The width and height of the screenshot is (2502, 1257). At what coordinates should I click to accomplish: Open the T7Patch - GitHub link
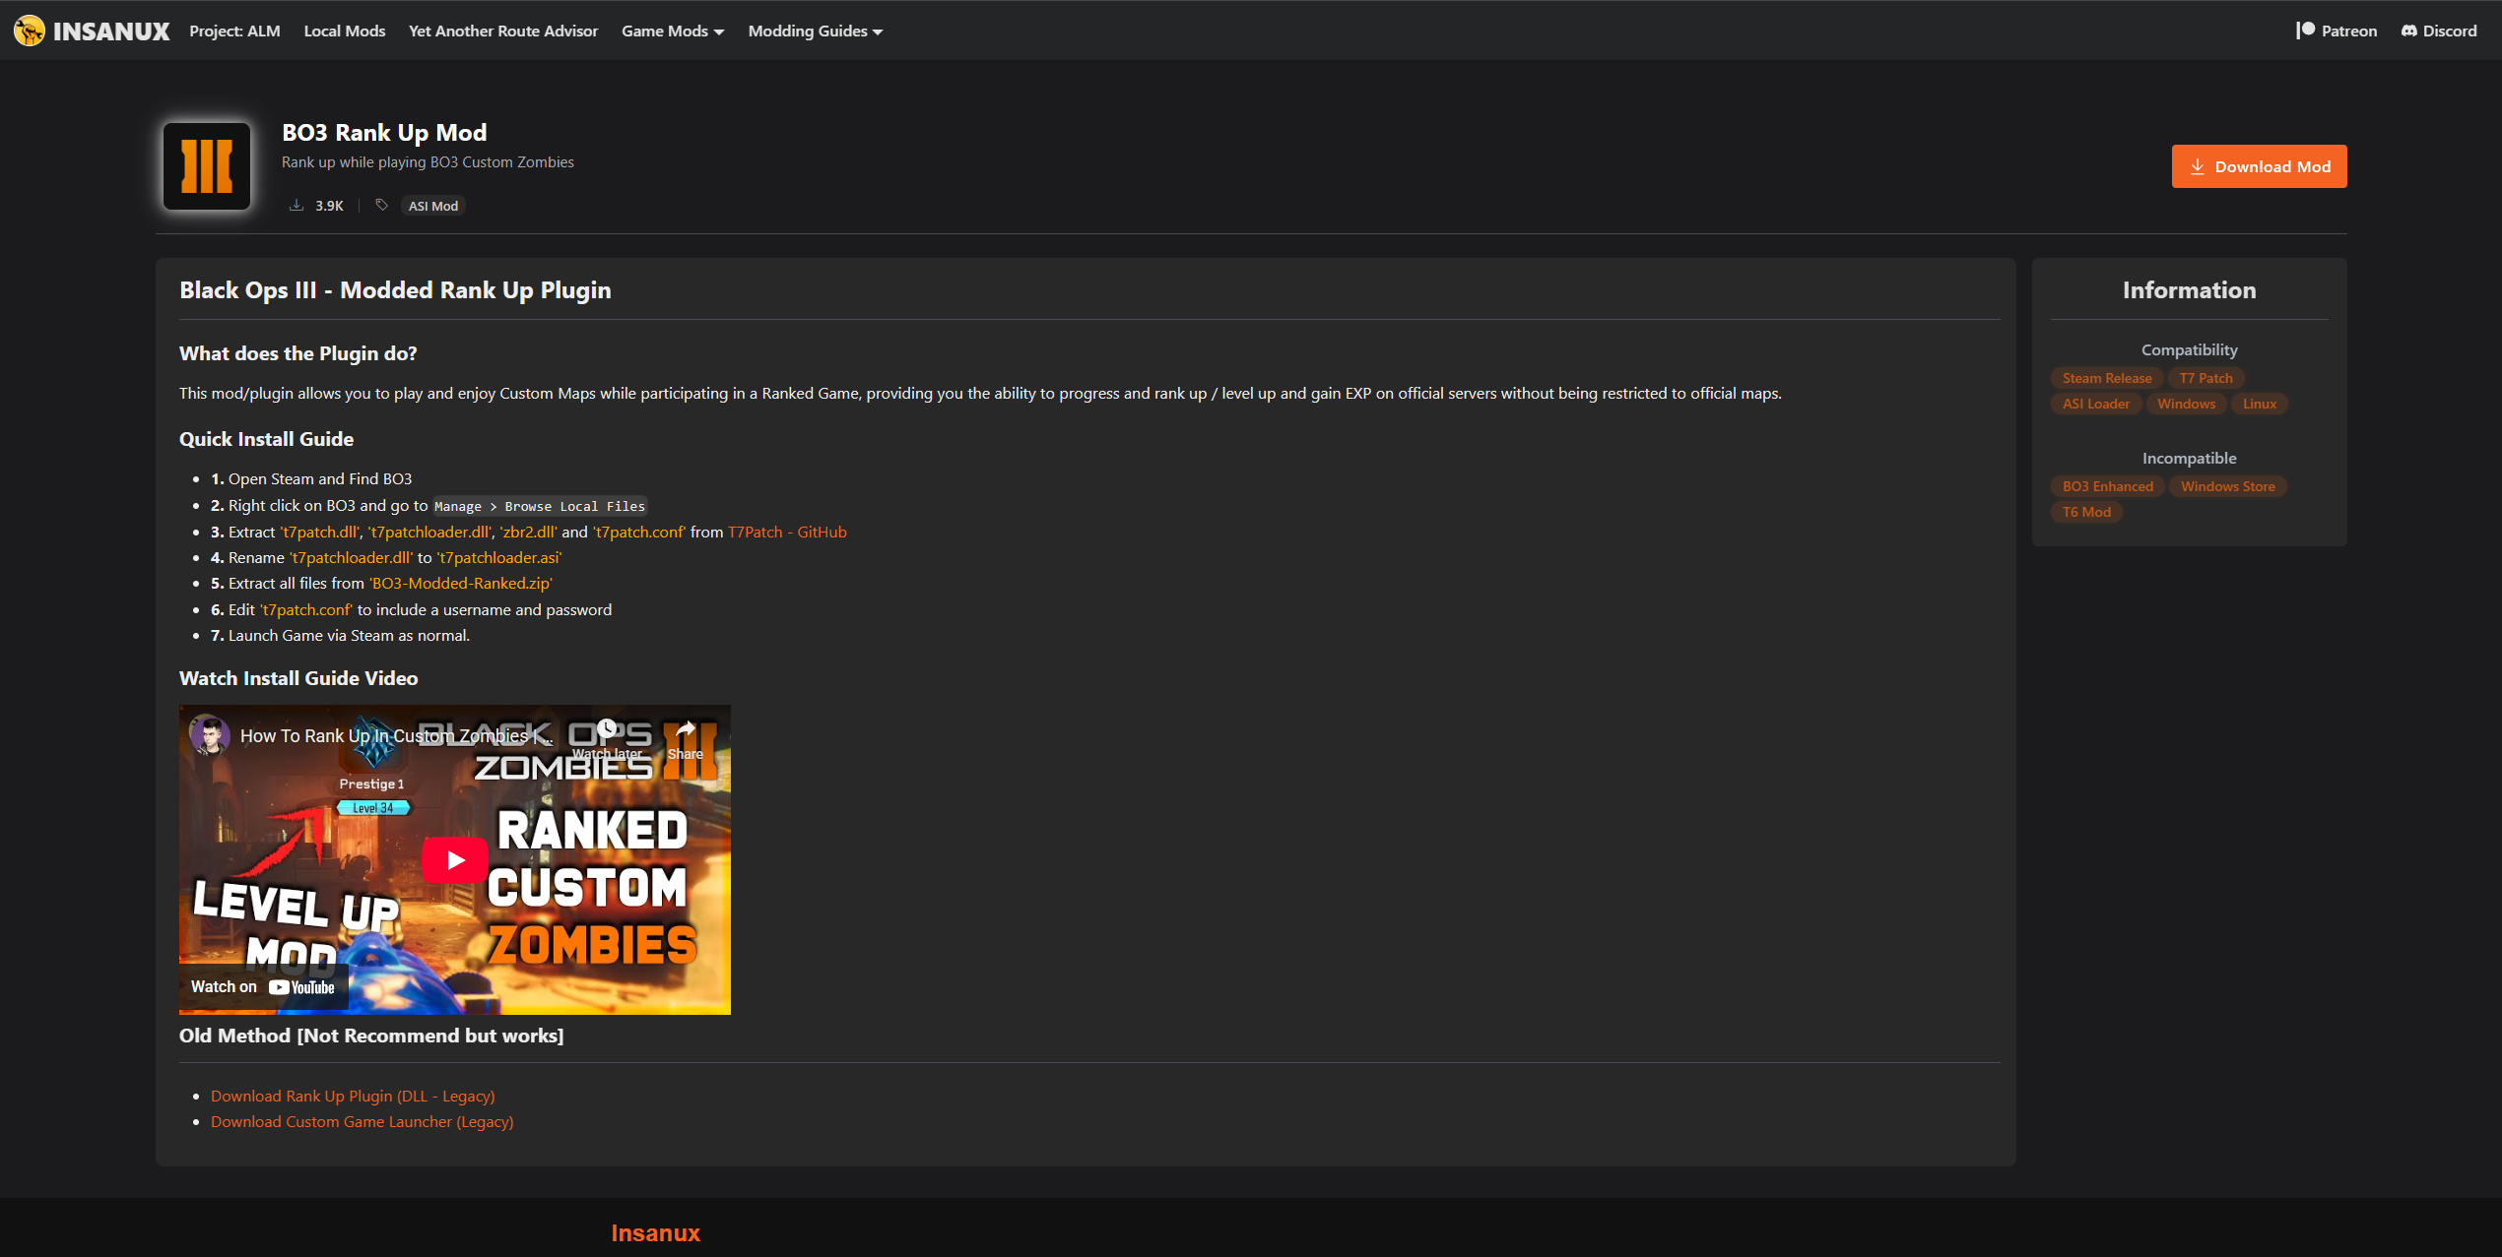coord(787,532)
